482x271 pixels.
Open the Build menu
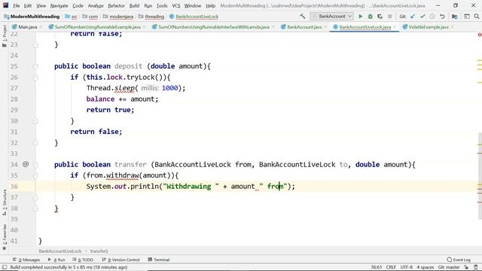134,5
